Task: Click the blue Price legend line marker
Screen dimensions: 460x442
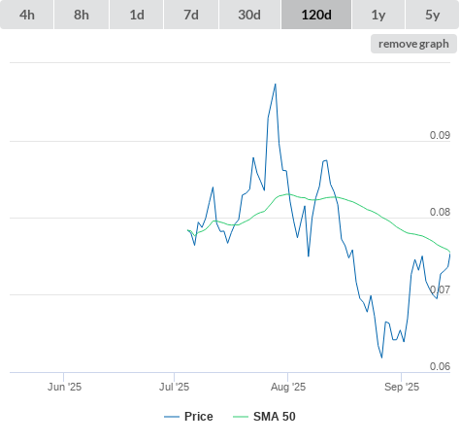Action: [172, 417]
